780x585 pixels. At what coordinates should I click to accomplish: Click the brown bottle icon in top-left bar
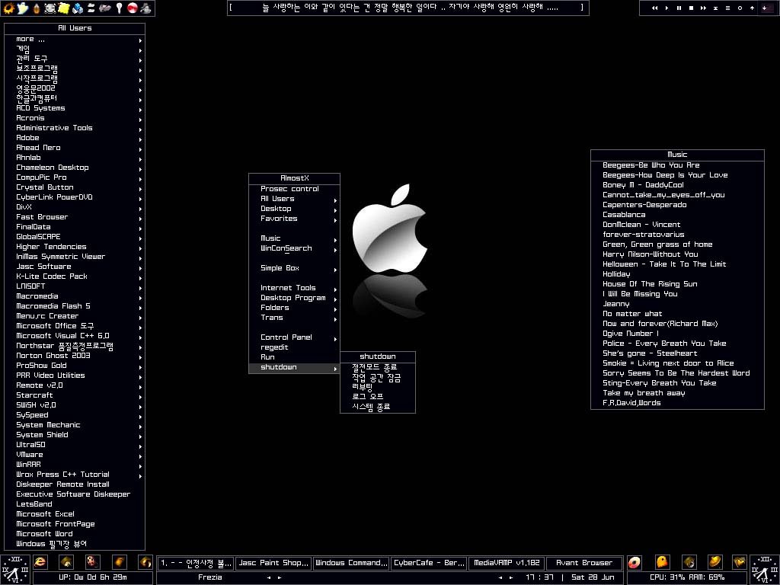coord(37,8)
